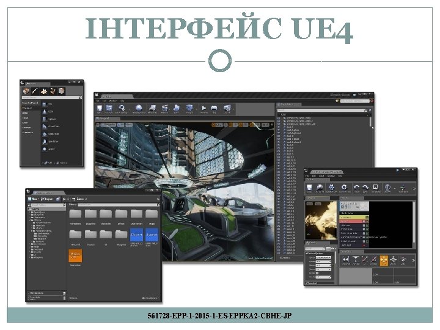This screenshot has width=440, height=330.
Task: Open Help menu in main editor
Action: [x=122, y=101]
